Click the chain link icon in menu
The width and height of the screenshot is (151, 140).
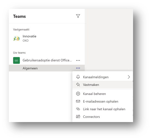click(x=78, y=109)
